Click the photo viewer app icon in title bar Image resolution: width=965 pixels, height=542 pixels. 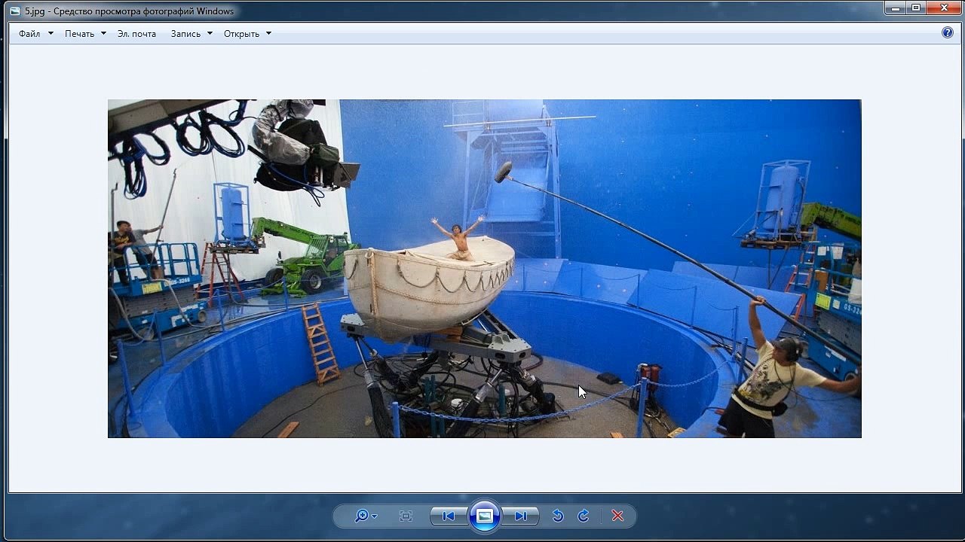click(x=15, y=11)
